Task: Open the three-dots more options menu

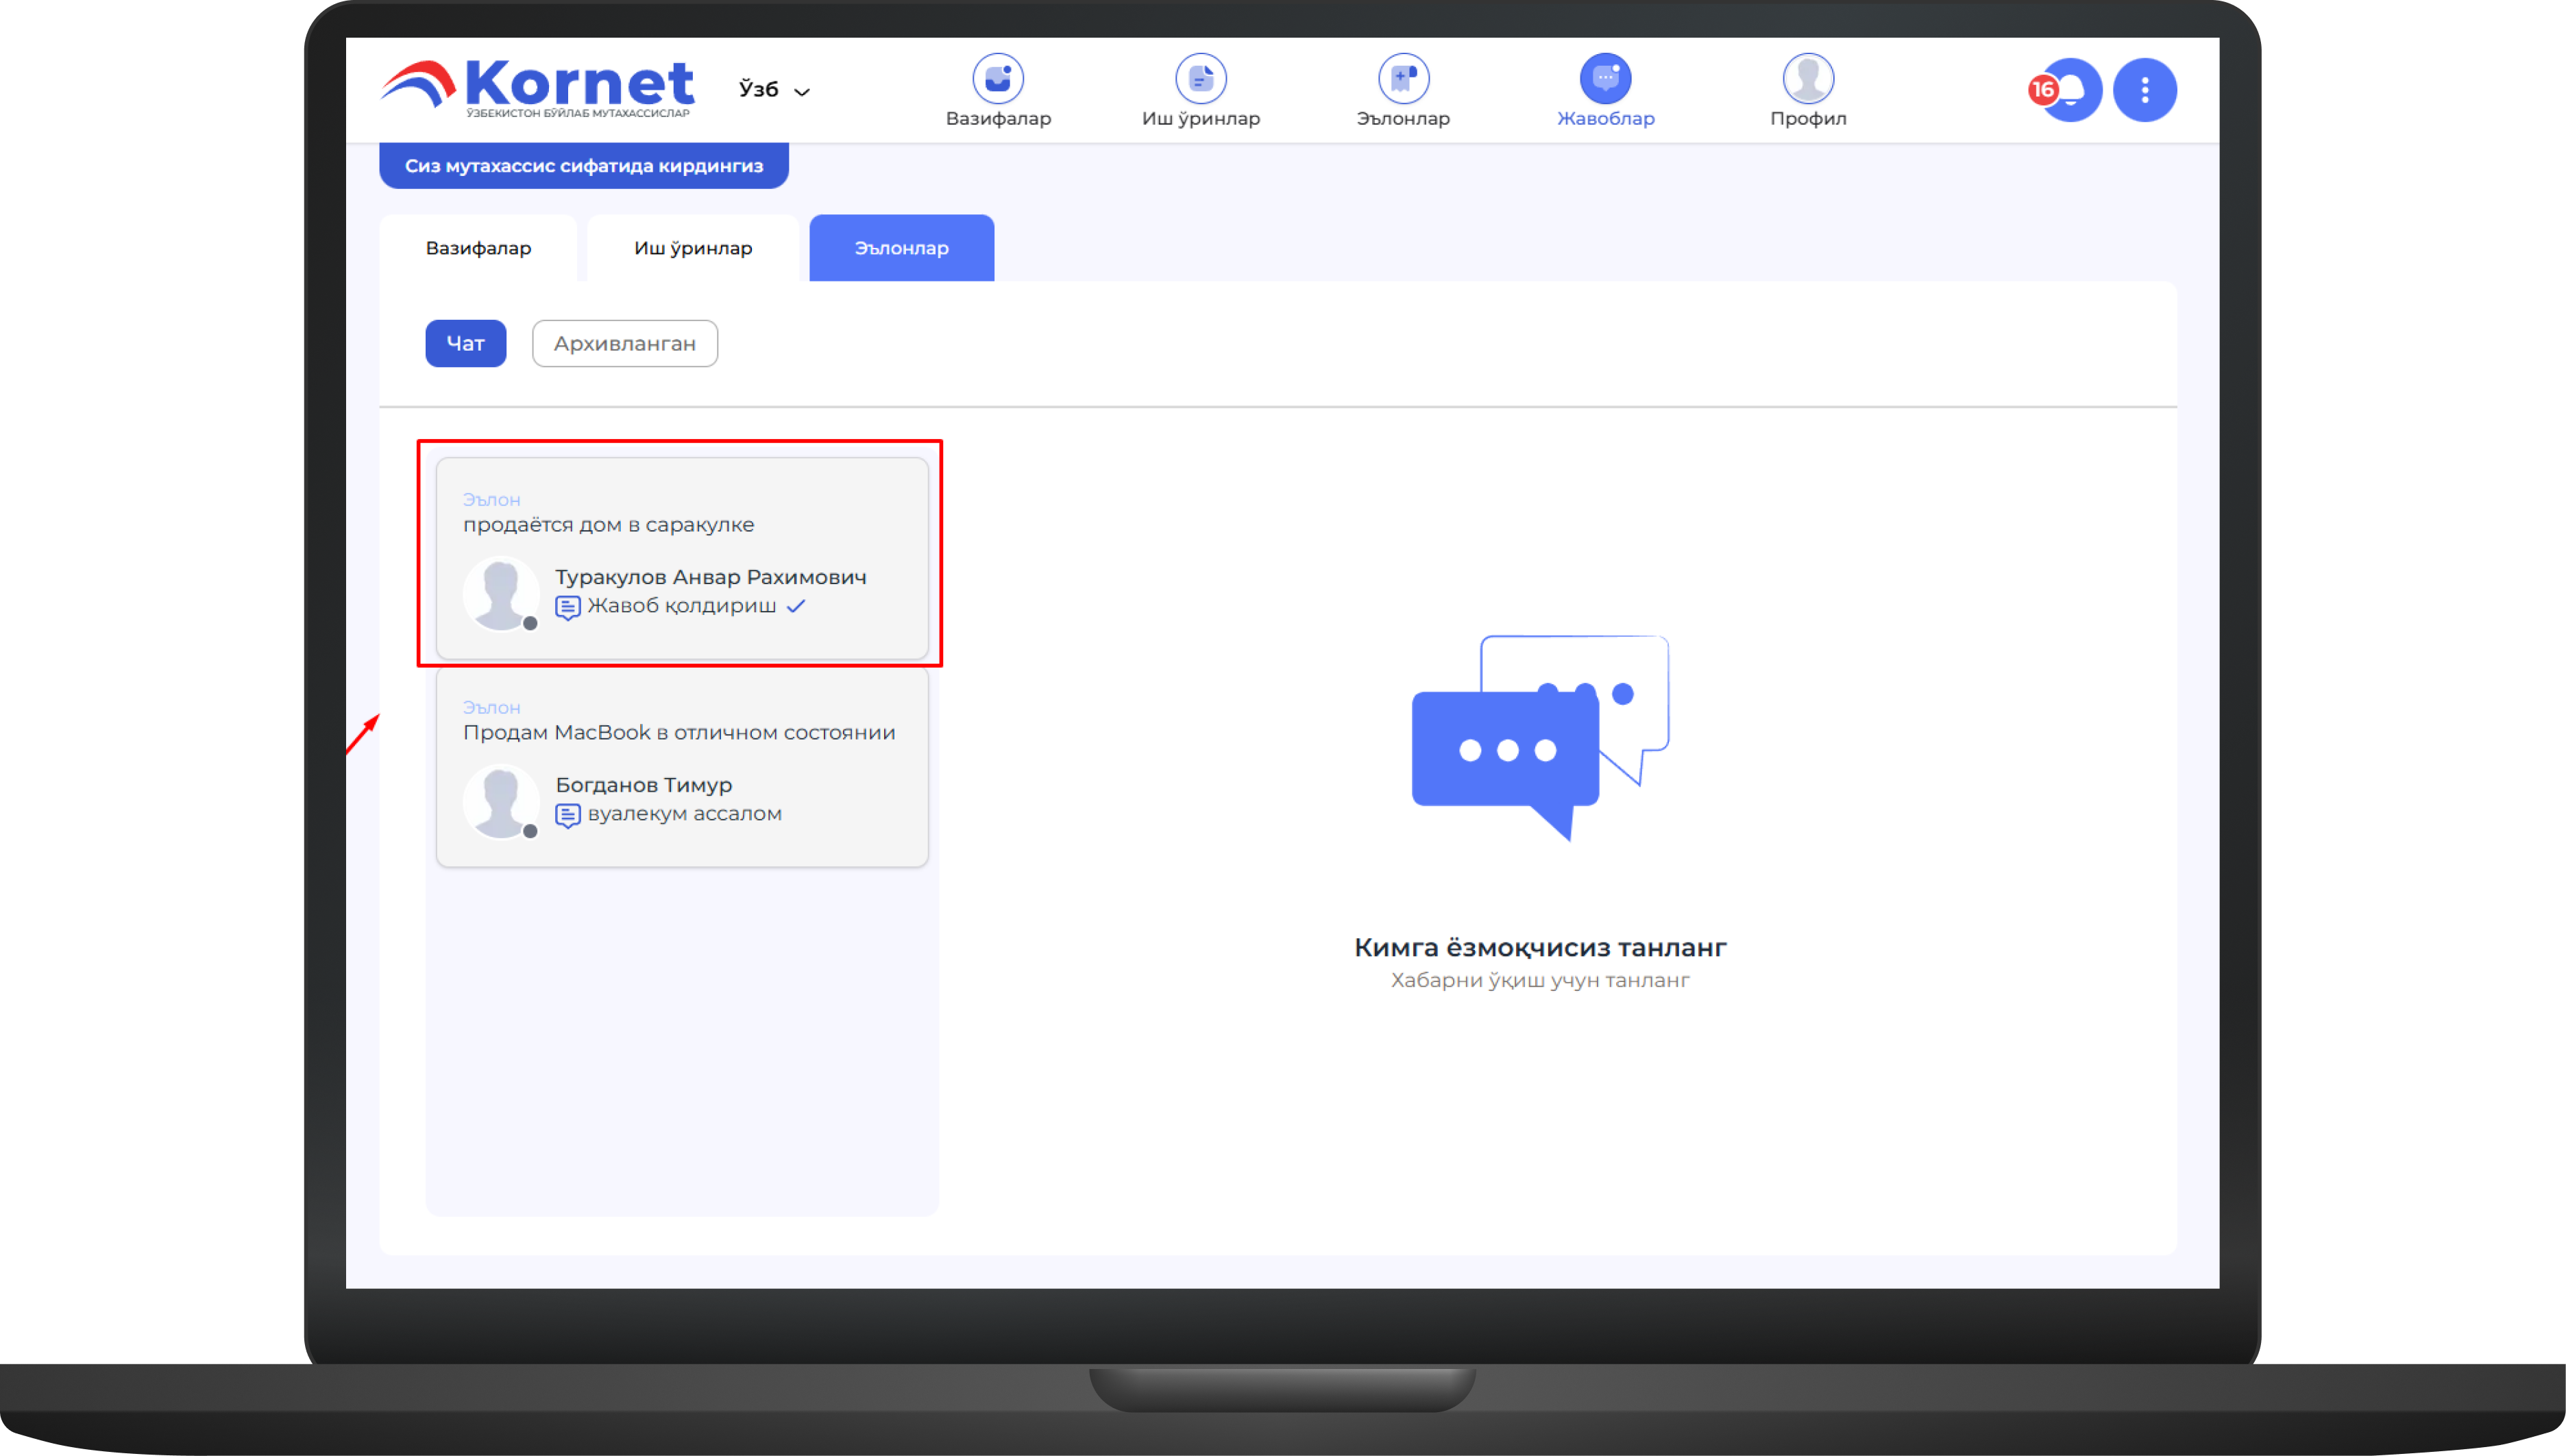Action: click(x=2144, y=90)
